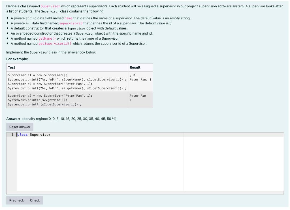The image size is (290, 210).
Task: Click the Check button
Action: coord(35,200)
